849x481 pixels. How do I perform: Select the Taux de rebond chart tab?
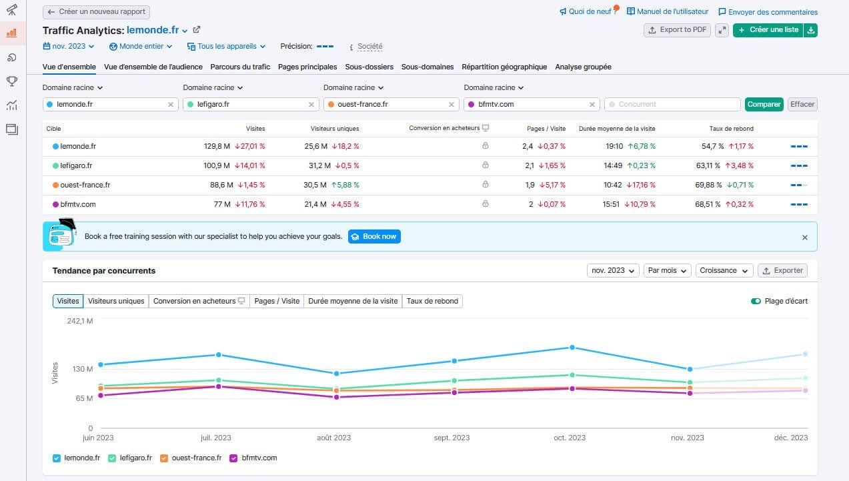(432, 301)
